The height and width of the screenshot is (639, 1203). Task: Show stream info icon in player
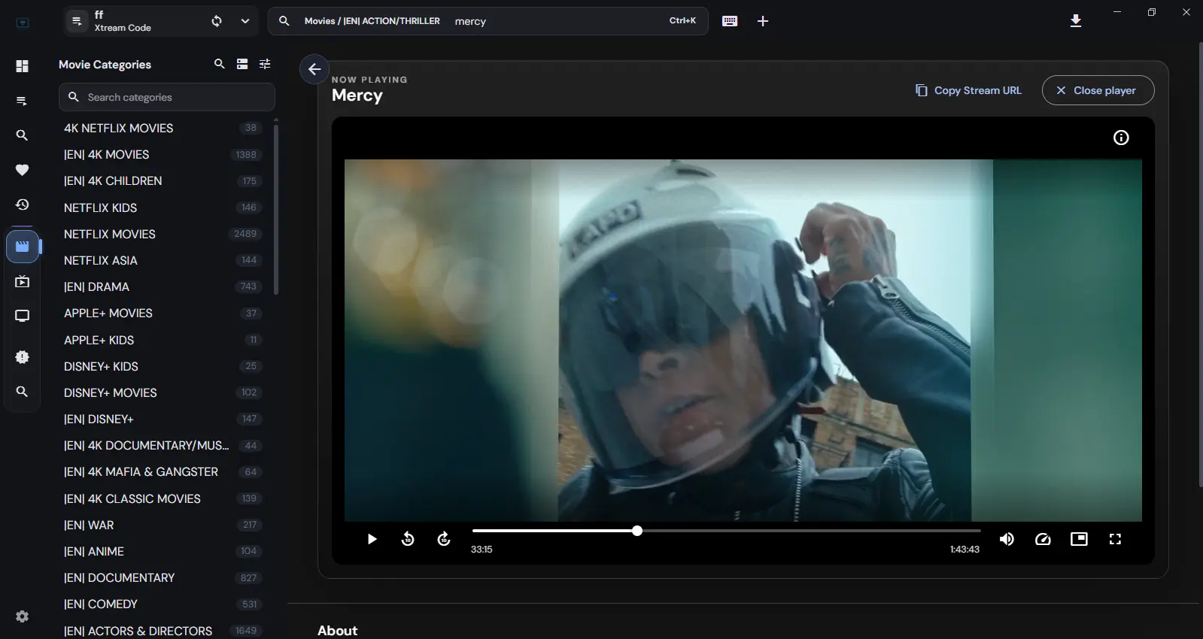pos(1121,138)
